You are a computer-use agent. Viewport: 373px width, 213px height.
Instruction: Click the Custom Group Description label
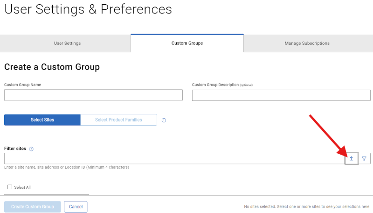click(215, 85)
